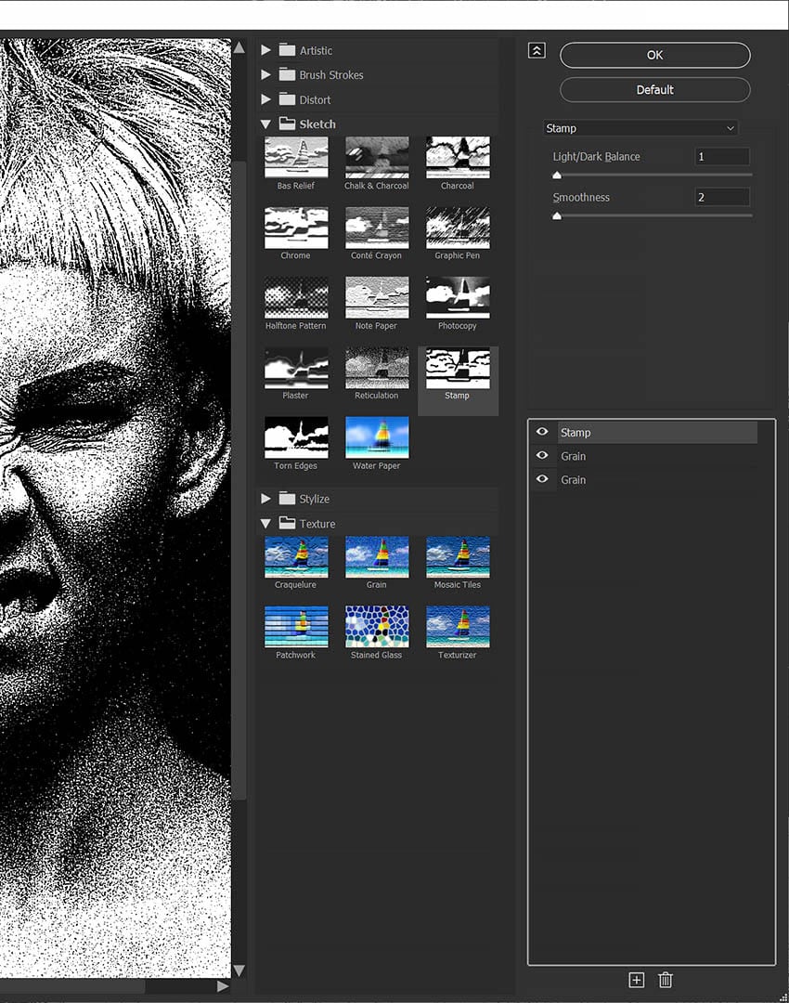Collapse the filter gallery with the double-arrow icon
Screen dimensions: 789x1003
click(x=537, y=51)
